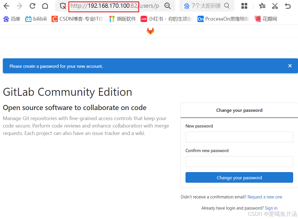Click the Baidu paw icon in search box
Screen dimensions: 298x219
[187, 6]
